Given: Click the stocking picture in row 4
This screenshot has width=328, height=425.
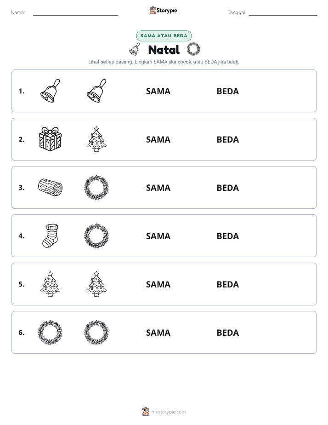Looking at the screenshot, I should point(51,235).
